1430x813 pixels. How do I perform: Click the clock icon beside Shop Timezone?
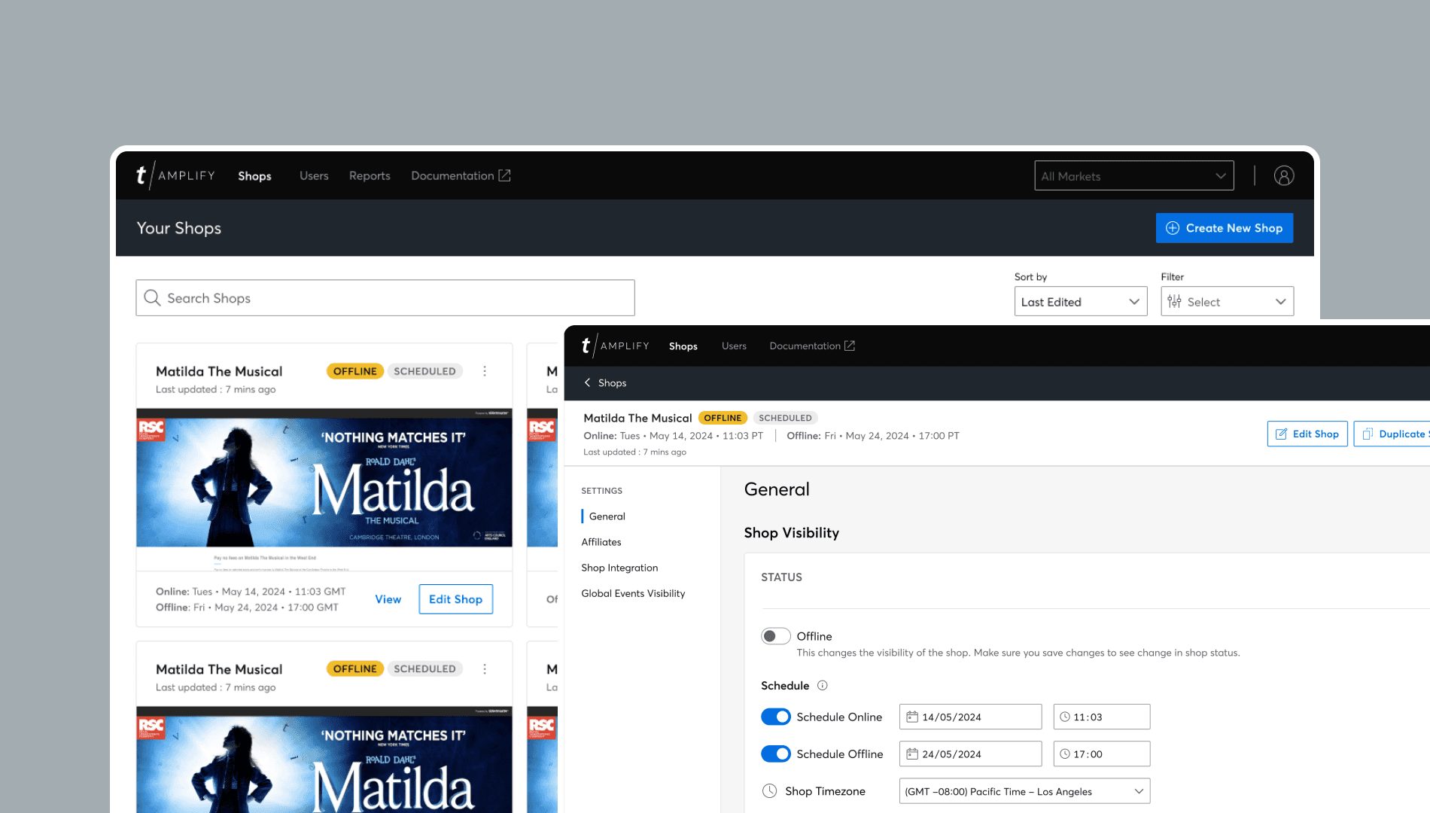pos(769,791)
